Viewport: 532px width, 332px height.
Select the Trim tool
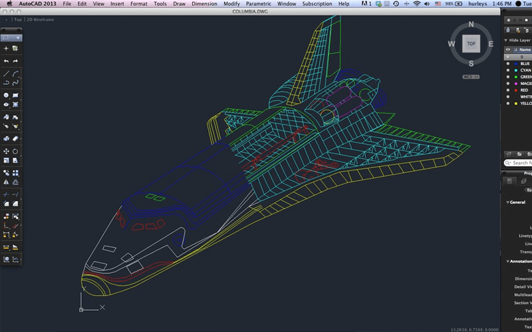(6, 195)
